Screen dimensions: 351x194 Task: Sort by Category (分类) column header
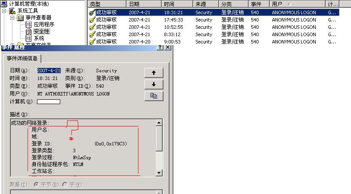[x=234, y=4]
